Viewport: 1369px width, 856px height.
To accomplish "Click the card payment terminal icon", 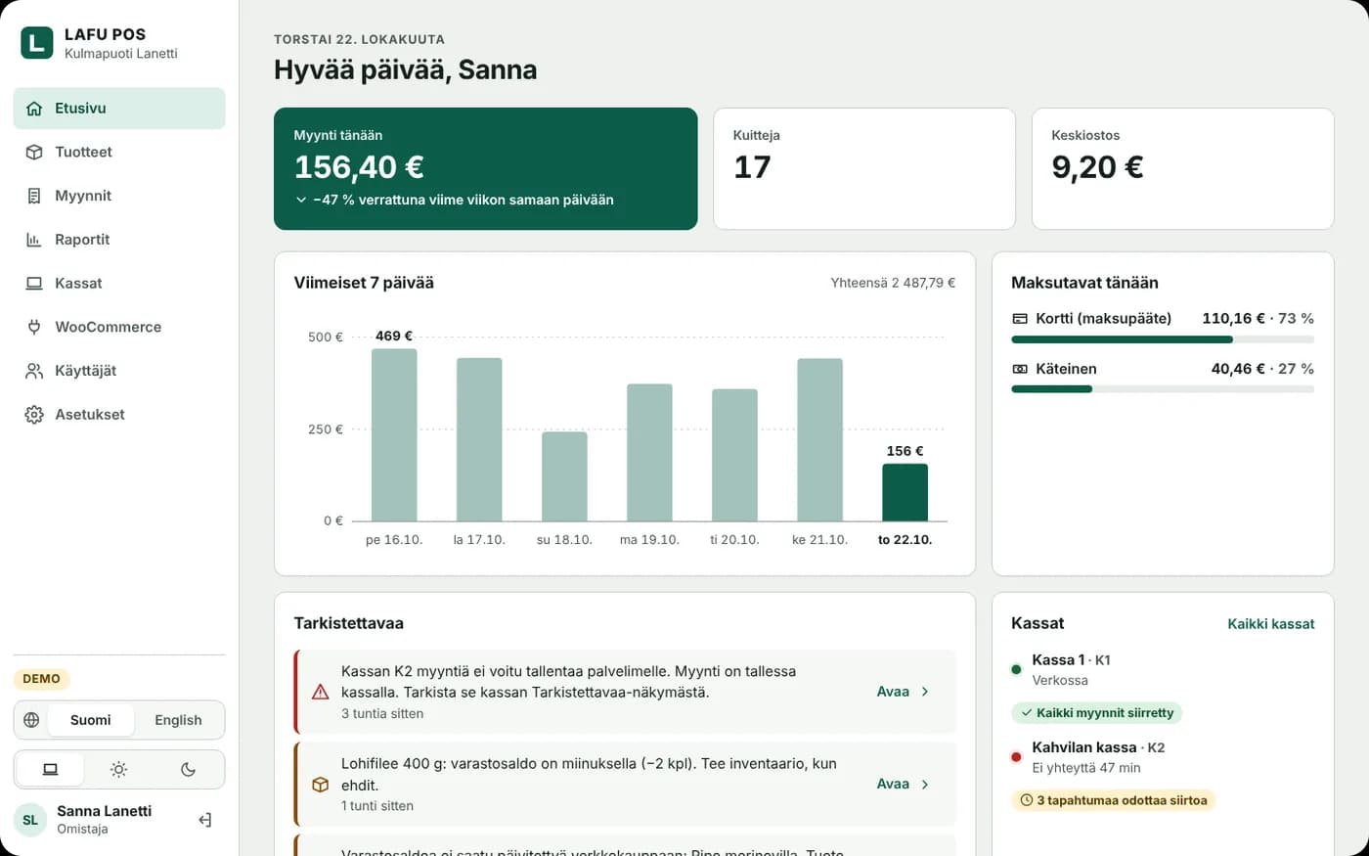I will click(1020, 319).
